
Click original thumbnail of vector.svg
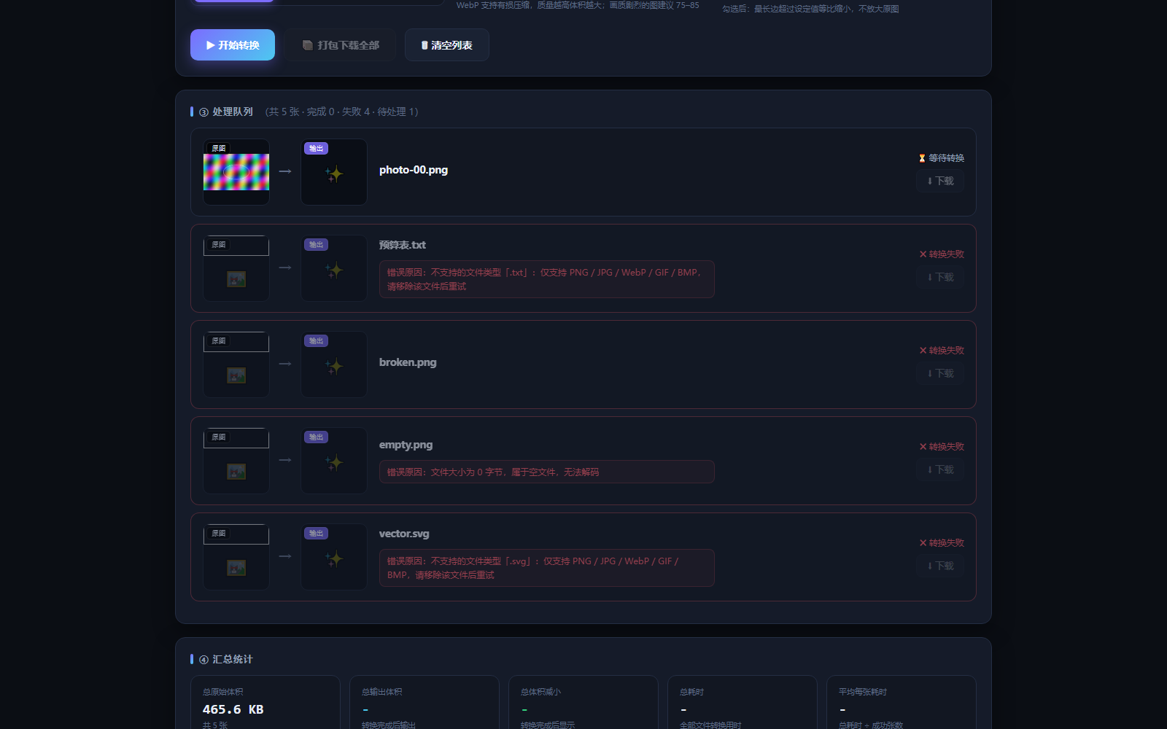coord(236,557)
